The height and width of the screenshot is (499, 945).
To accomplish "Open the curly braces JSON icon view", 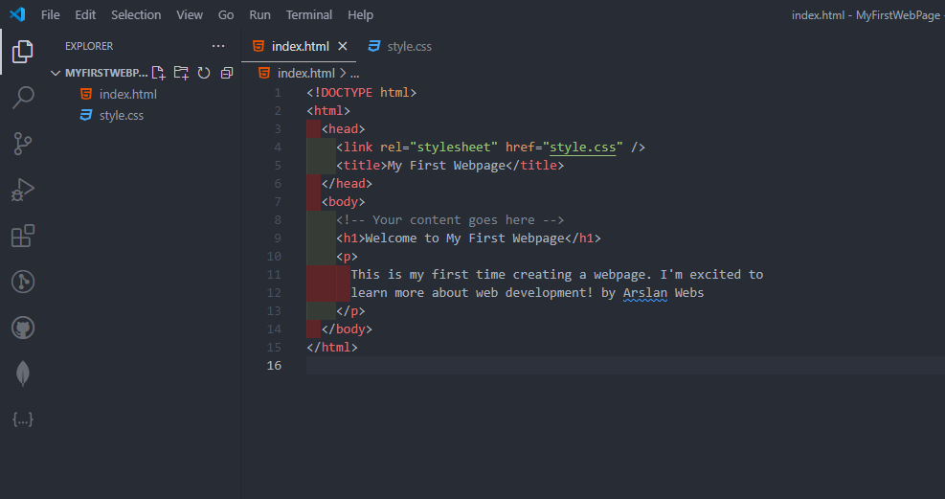I will click(22, 420).
